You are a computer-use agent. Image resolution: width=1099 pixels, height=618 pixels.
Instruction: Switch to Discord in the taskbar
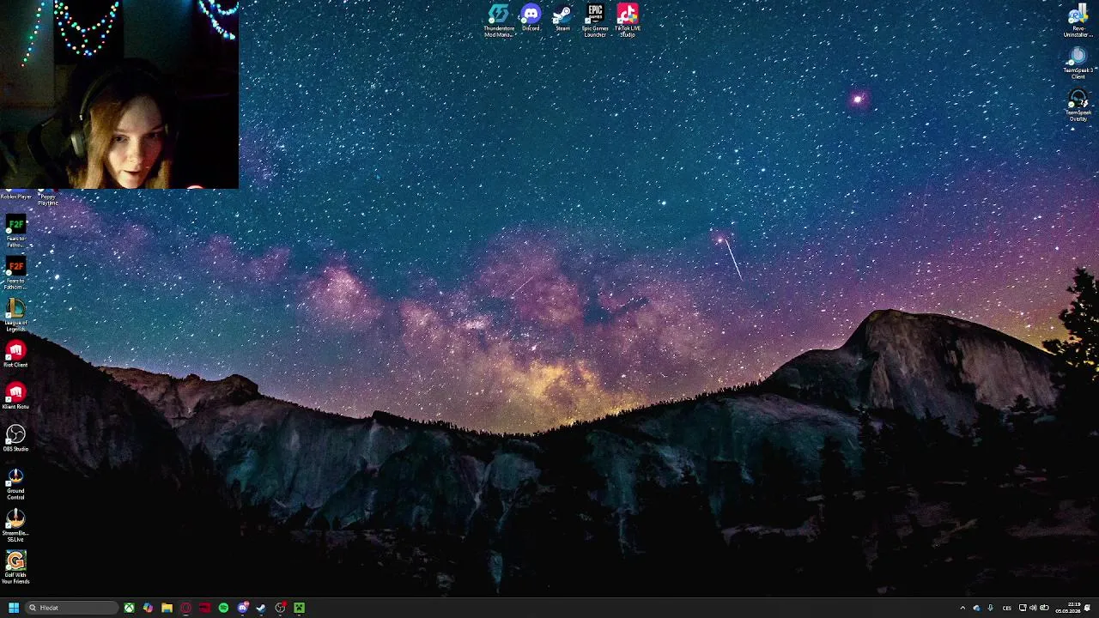click(x=243, y=608)
